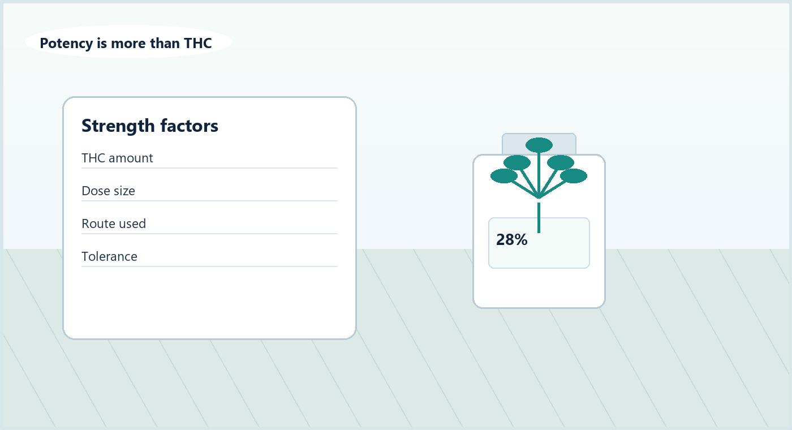Select the gray jar lid
Image resolution: width=792 pixels, height=430 pixels.
539,144
